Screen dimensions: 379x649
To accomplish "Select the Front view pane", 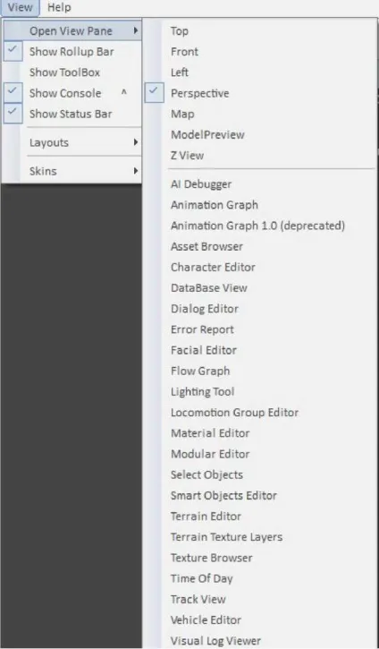I will coord(260,52).
